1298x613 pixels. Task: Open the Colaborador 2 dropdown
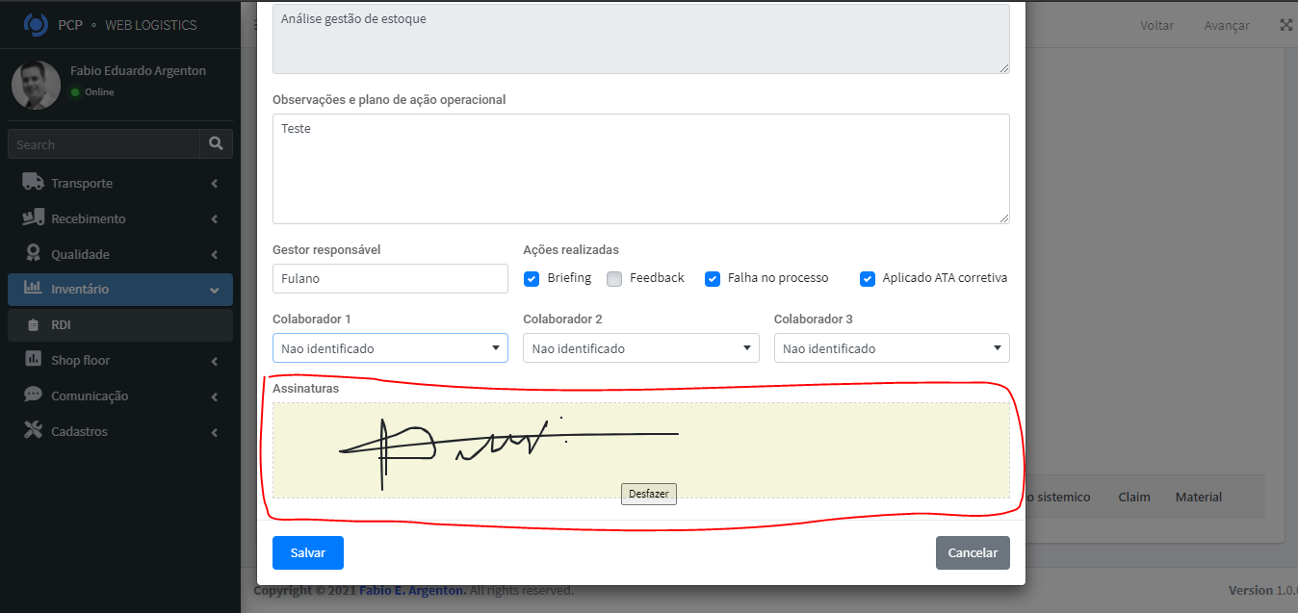[x=640, y=348]
